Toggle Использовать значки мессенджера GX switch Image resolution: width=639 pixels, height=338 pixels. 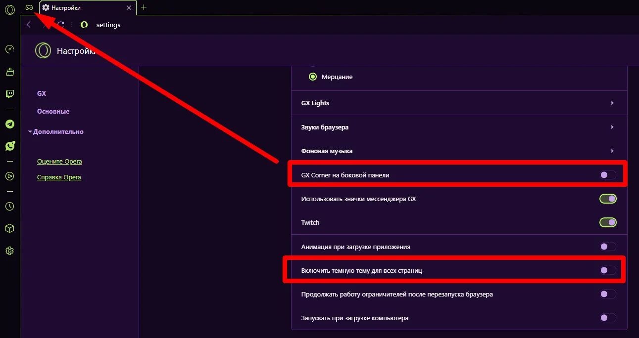tap(608, 199)
